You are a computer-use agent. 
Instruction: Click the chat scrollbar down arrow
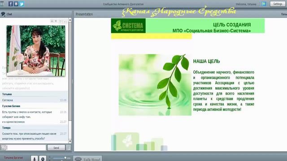pos(70,141)
